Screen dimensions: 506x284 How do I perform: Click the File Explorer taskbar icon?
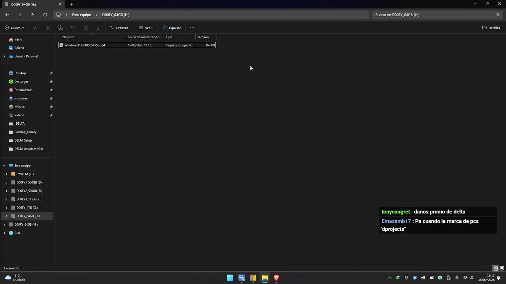pyautogui.click(x=265, y=278)
